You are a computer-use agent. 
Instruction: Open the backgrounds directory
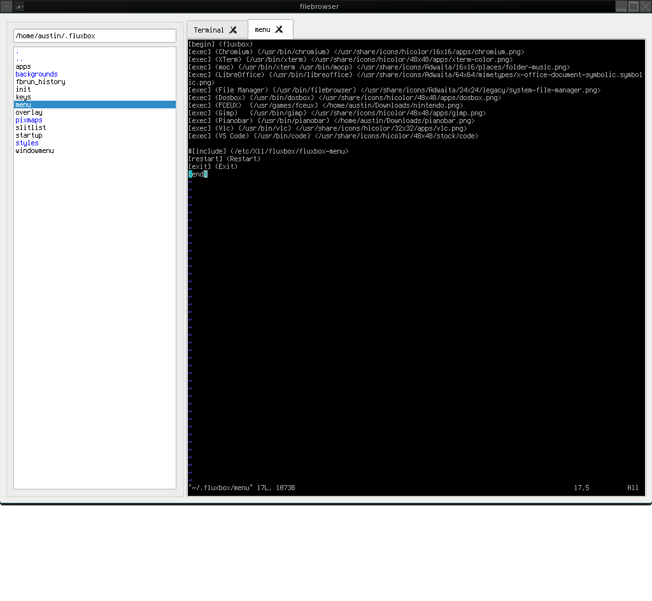coord(36,74)
